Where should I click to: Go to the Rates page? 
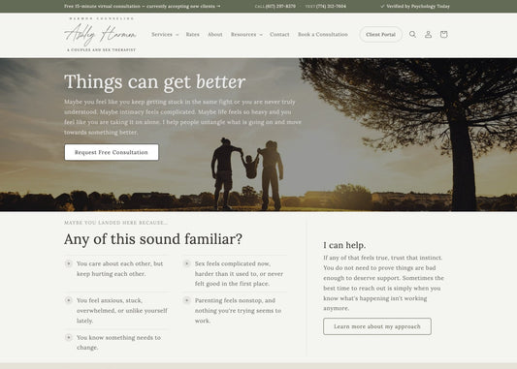click(193, 34)
